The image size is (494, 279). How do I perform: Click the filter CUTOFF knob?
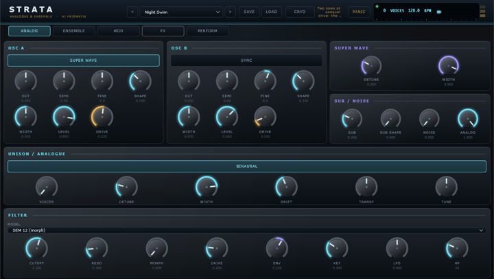pyautogui.click(x=36, y=248)
